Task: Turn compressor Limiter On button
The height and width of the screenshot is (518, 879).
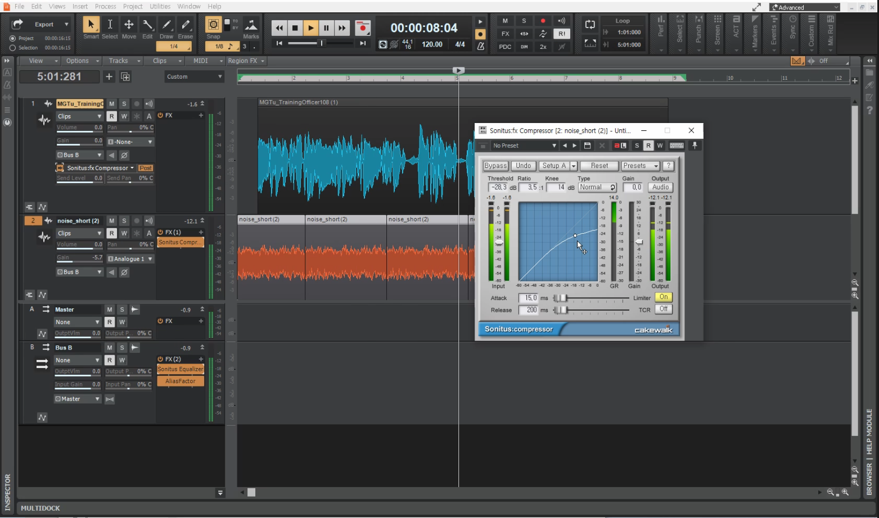Action: (x=664, y=297)
